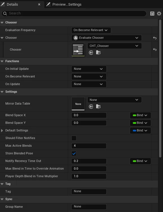
Task: Click the search magnifier icon
Action: click(x=5, y=13)
